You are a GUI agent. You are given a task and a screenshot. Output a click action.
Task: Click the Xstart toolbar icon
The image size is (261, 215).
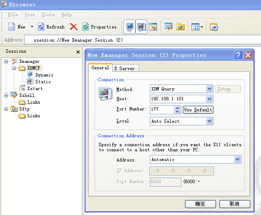pyautogui.click(x=153, y=27)
